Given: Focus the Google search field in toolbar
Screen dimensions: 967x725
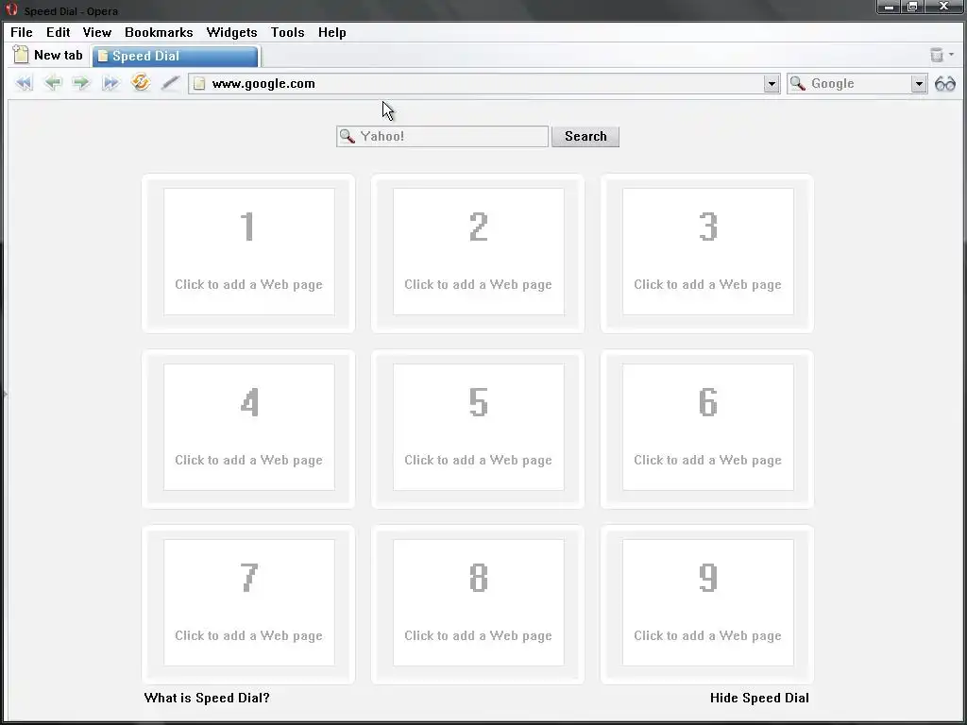Looking at the screenshot, I should (857, 84).
